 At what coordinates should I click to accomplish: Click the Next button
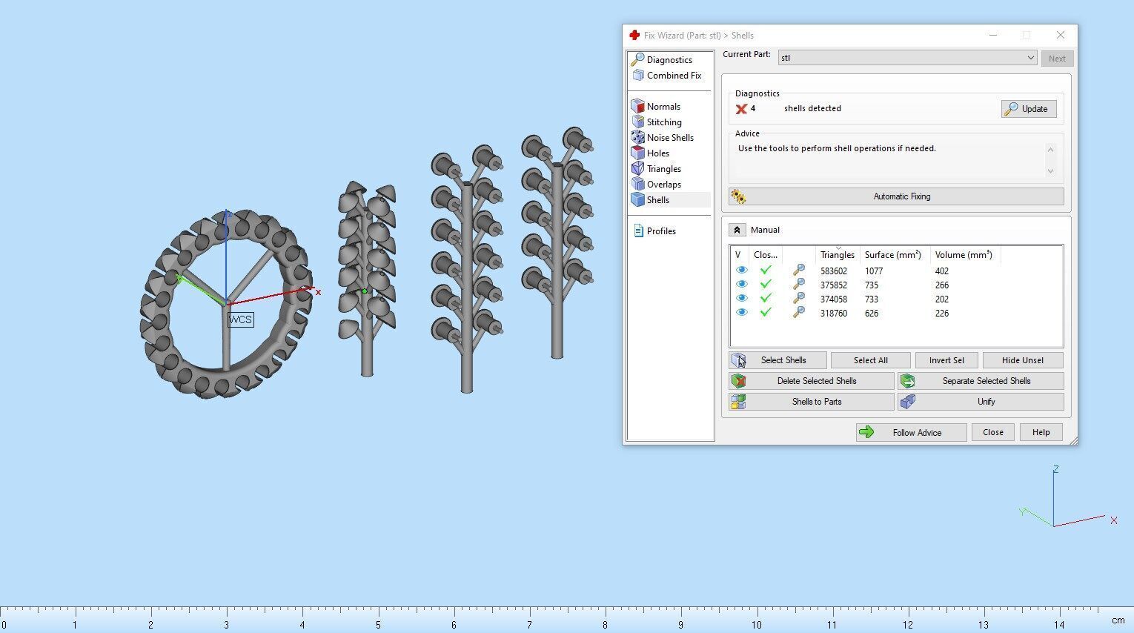pos(1057,59)
